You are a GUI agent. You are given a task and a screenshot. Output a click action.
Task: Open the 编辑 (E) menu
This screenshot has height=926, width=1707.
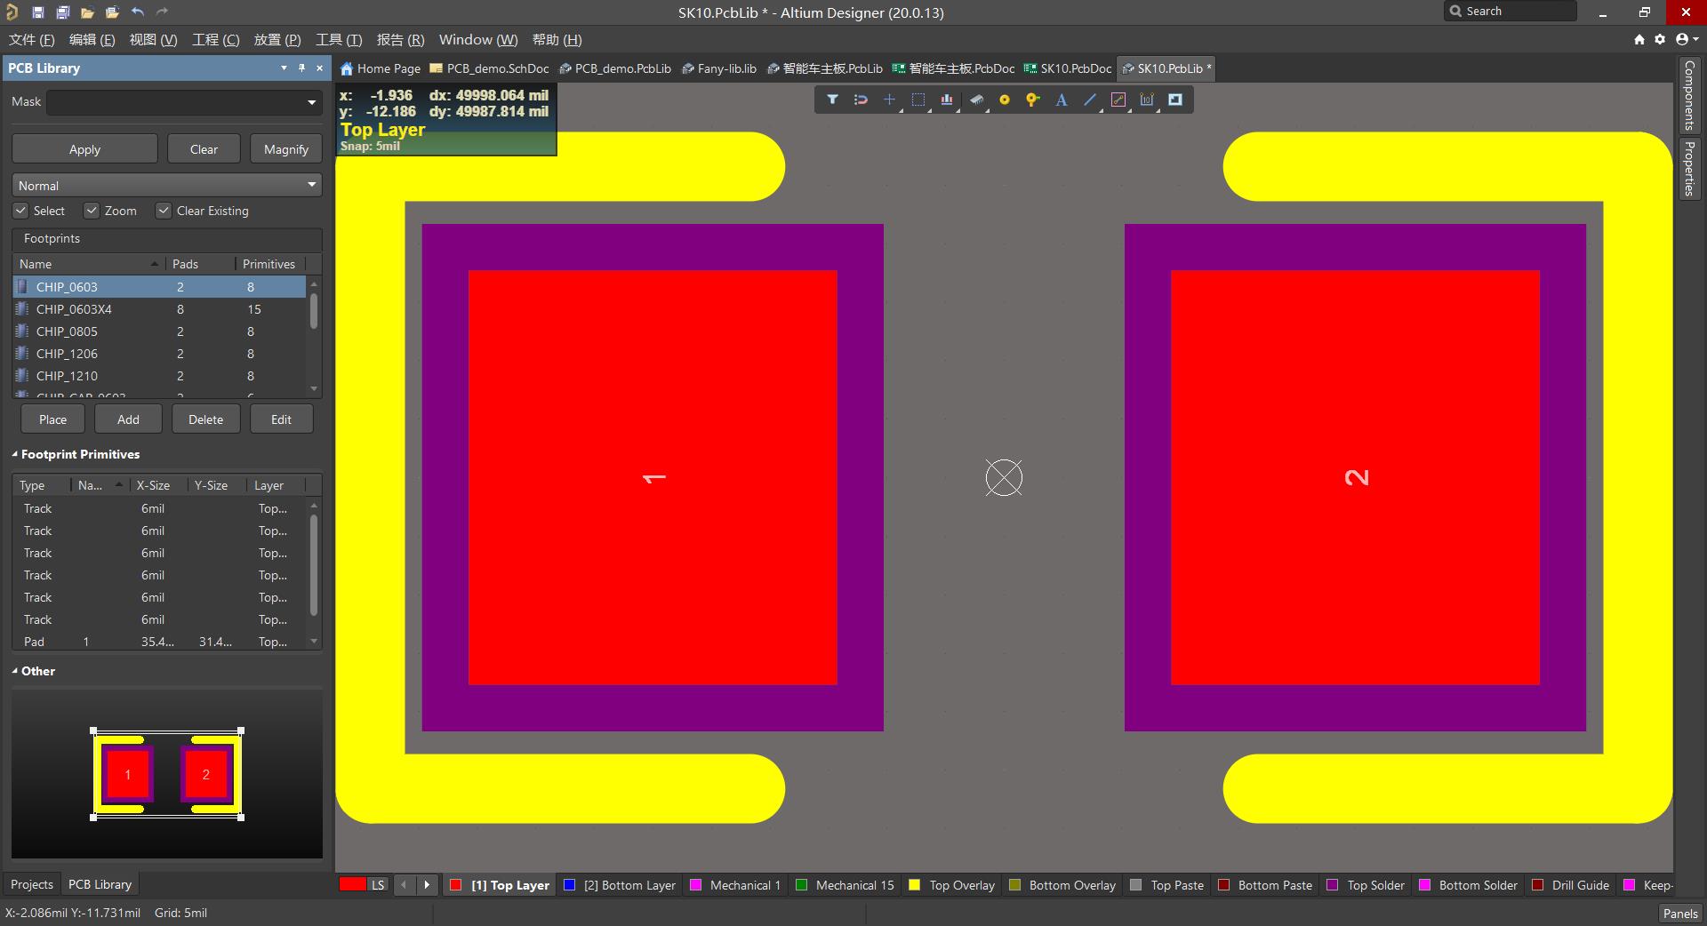pyautogui.click(x=92, y=39)
